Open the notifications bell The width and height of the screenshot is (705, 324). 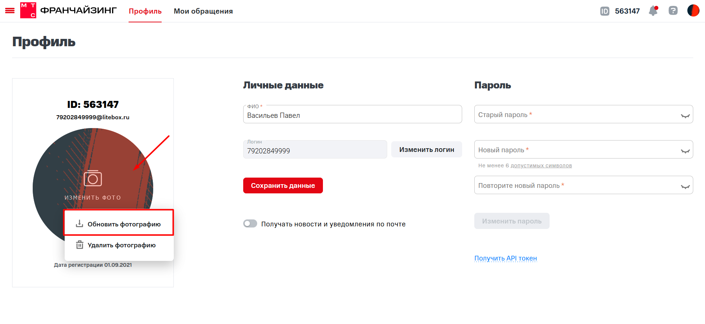(653, 11)
